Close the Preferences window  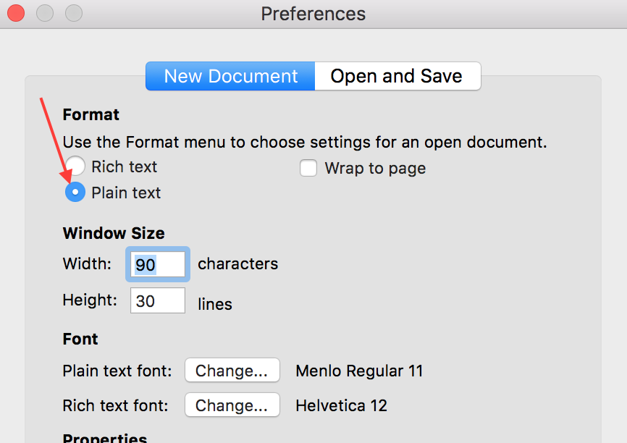(x=15, y=12)
